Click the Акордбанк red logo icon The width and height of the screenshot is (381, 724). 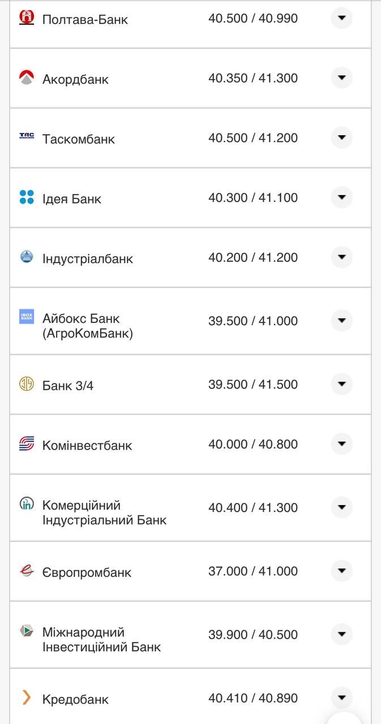[27, 77]
